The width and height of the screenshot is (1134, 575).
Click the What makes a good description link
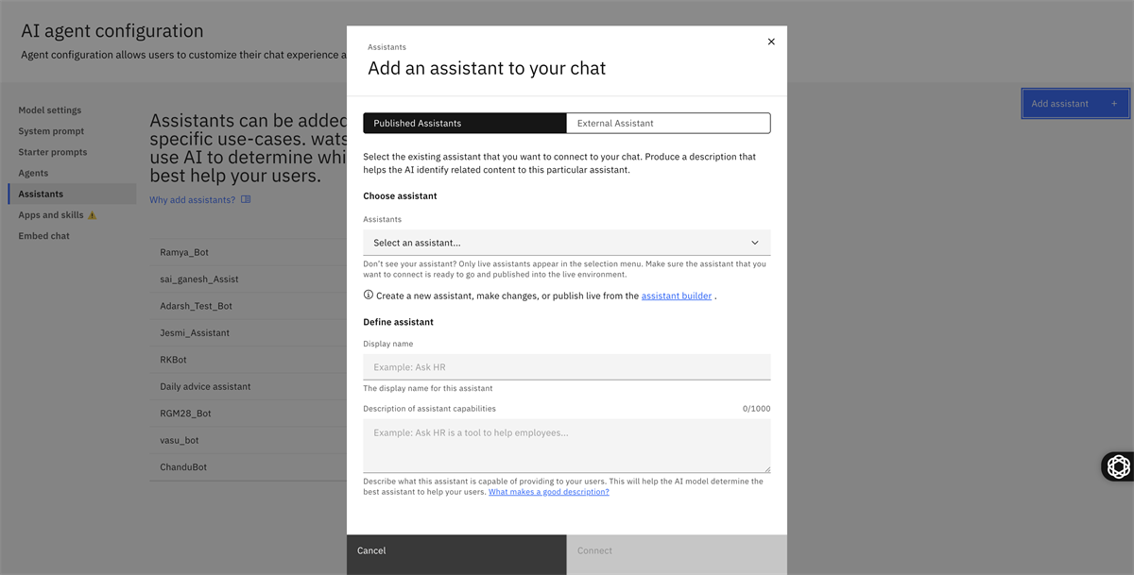pyautogui.click(x=548, y=491)
